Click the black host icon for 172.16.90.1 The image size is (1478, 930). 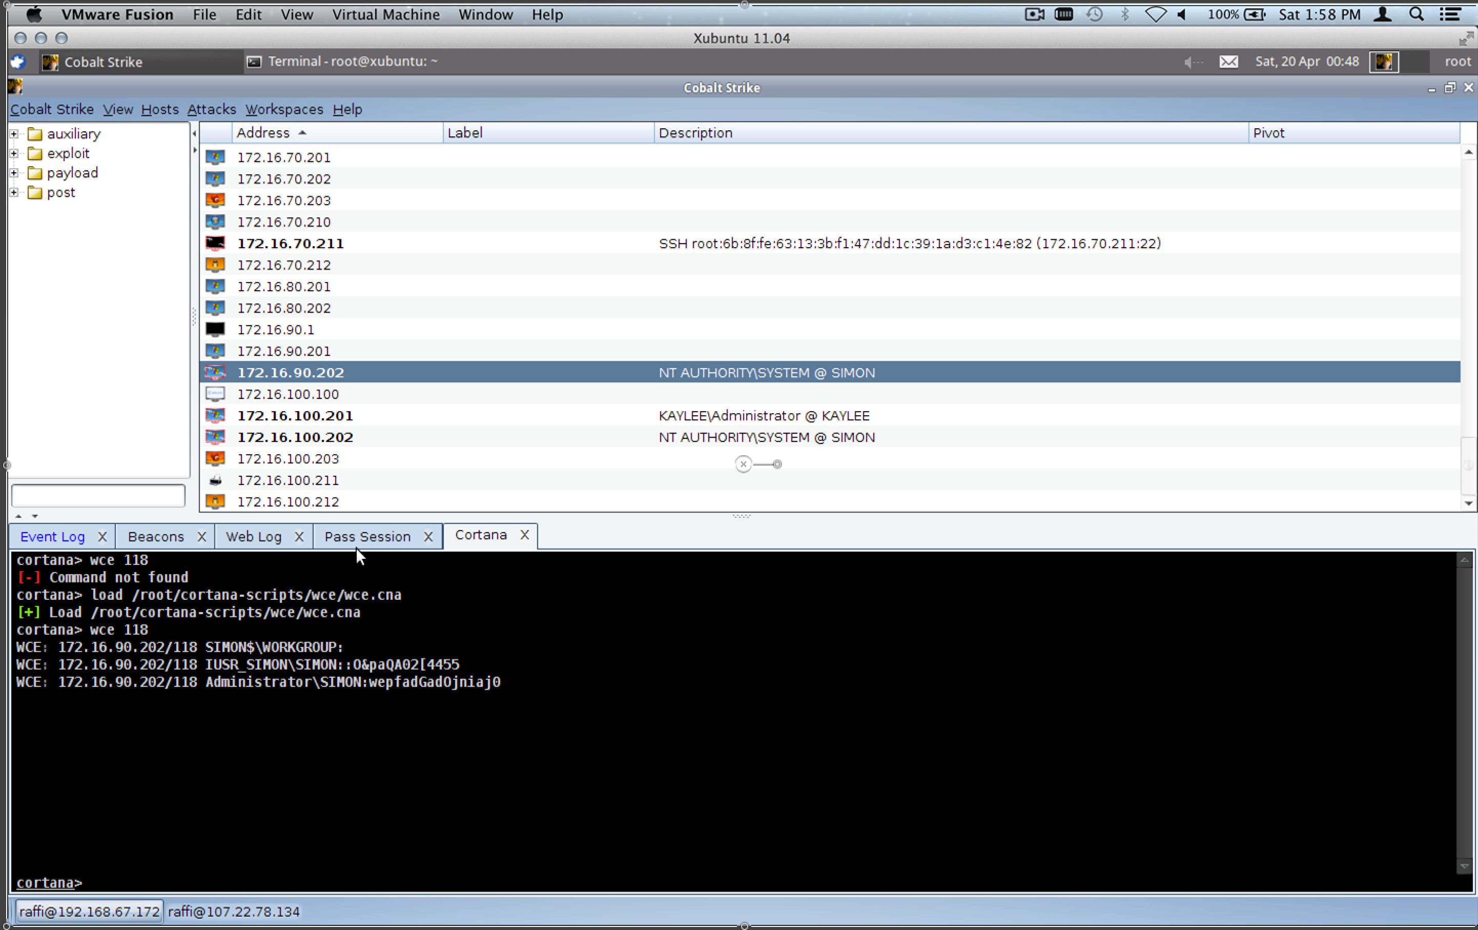(215, 330)
